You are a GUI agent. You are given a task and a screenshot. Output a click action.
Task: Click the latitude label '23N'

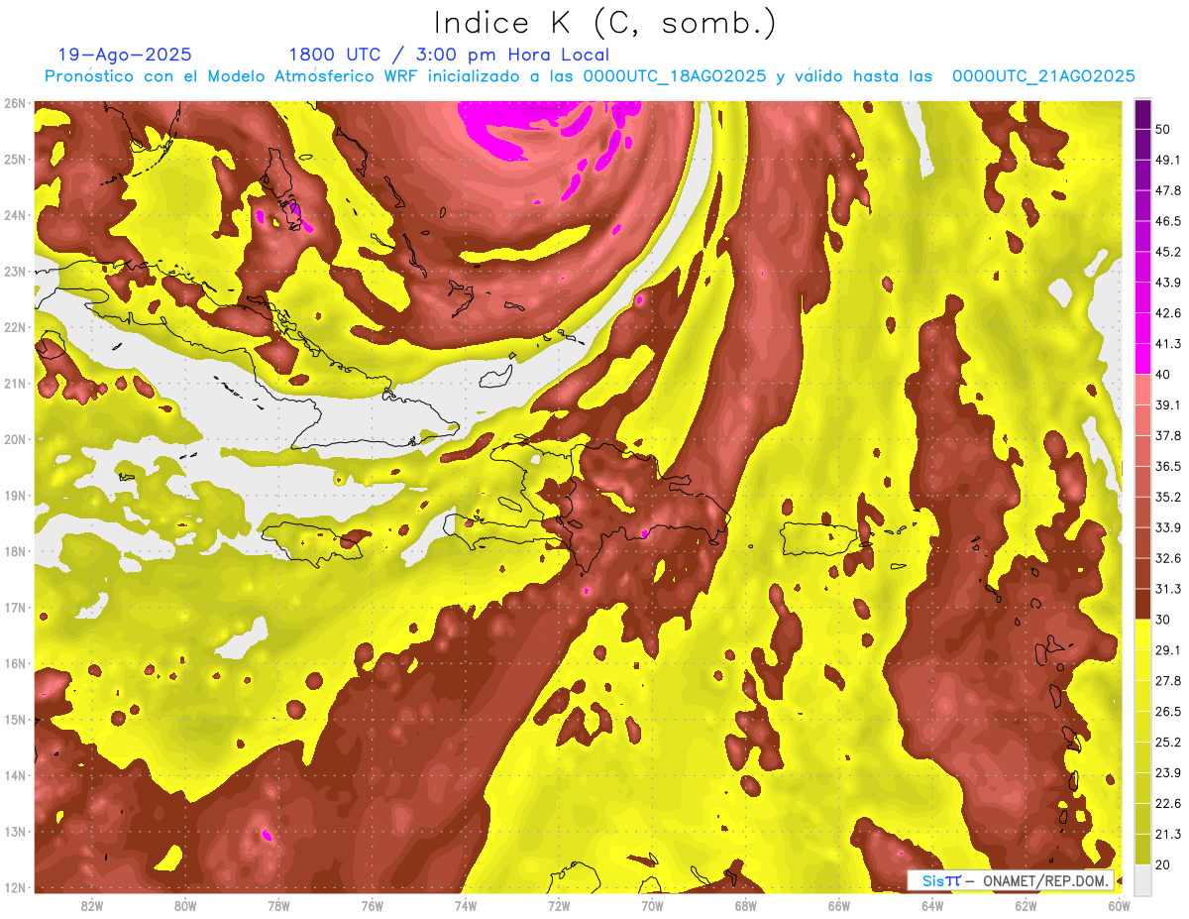tap(14, 272)
